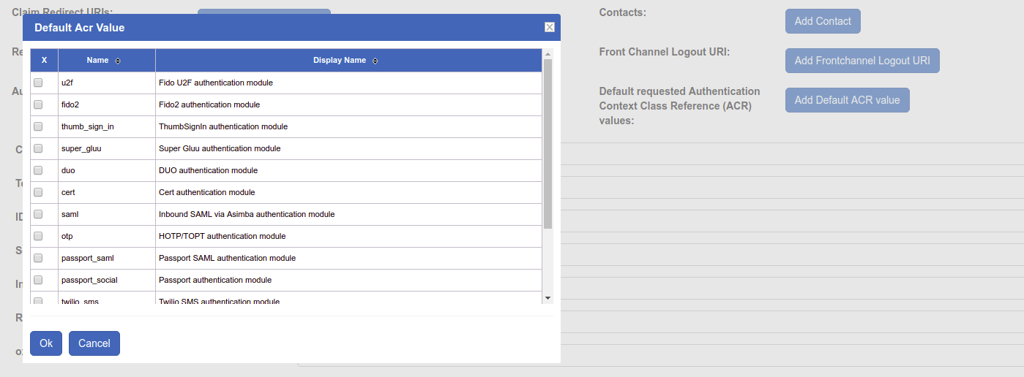This screenshot has height=377, width=1024.
Task: Tick the passport_social checkbox
Action: [x=38, y=280]
